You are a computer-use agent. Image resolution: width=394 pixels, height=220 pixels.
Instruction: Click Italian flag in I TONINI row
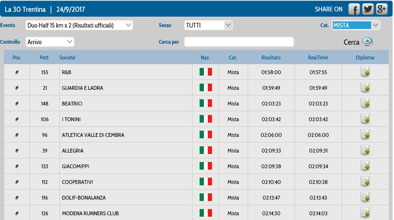click(206, 119)
